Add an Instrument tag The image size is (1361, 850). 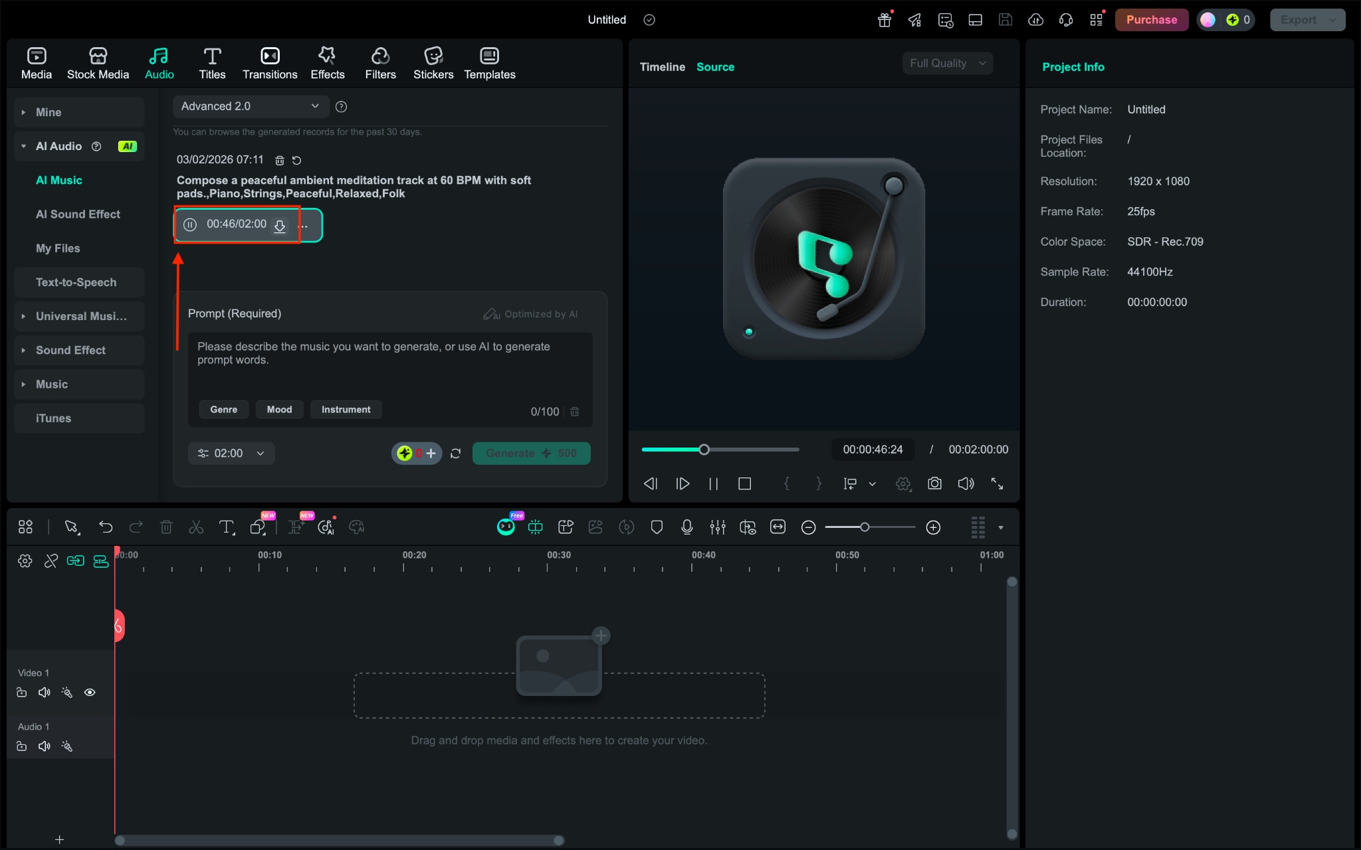346,410
